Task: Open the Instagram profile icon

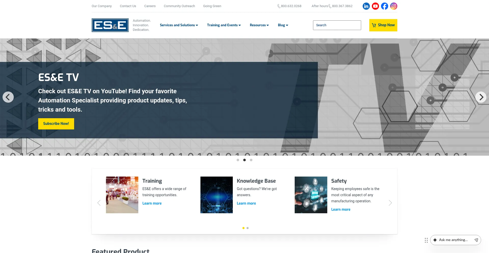Action: click(x=393, y=6)
